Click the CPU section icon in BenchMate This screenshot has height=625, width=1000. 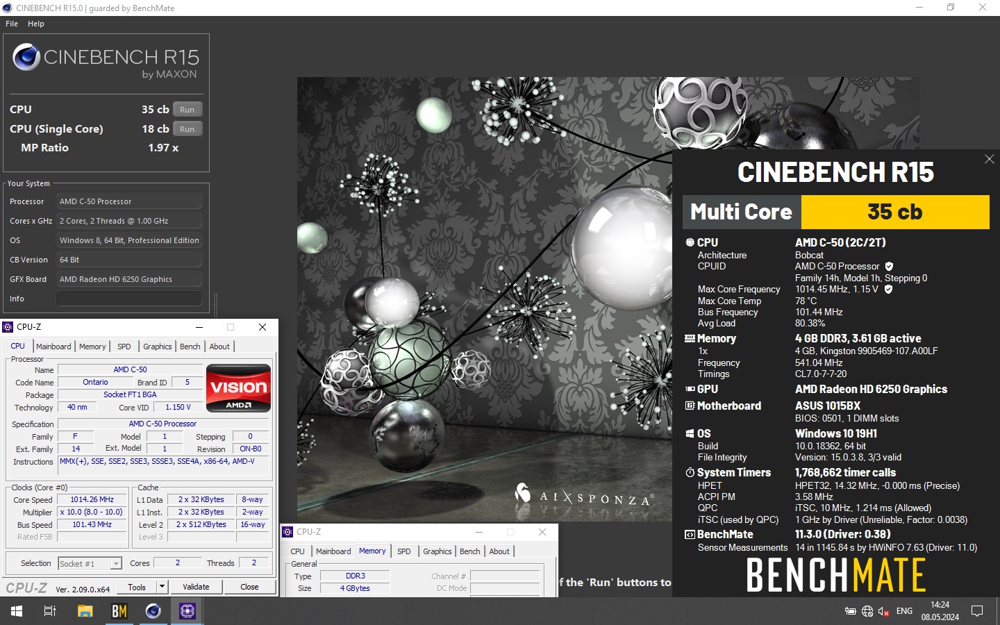pyautogui.click(x=690, y=242)
